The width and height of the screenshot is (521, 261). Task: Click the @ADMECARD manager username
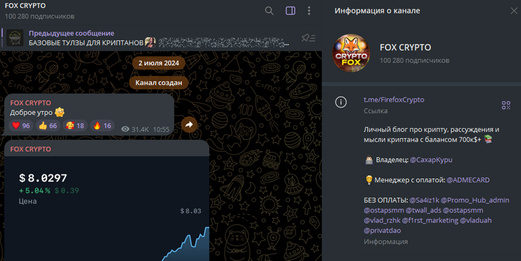tap(468, 180)
